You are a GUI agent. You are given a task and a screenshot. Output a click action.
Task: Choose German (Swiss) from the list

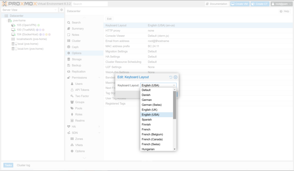click(x=151, y=105)
